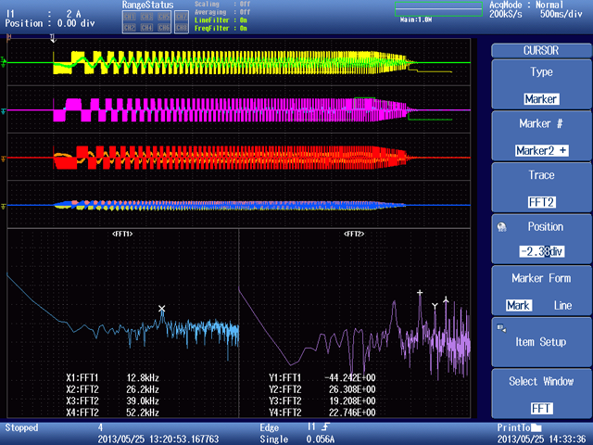Click the Y marker on the FFT2 trace

click(x=435, y=305)
